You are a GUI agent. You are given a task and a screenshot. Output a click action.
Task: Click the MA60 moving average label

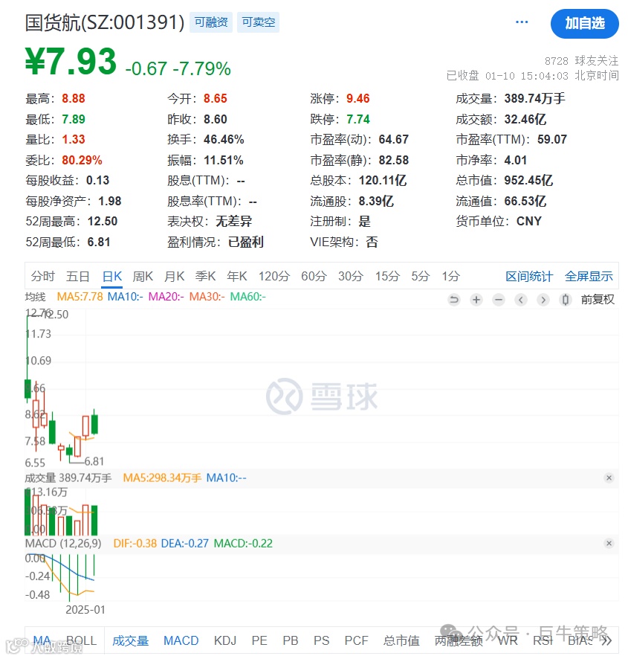pos(247,297)
